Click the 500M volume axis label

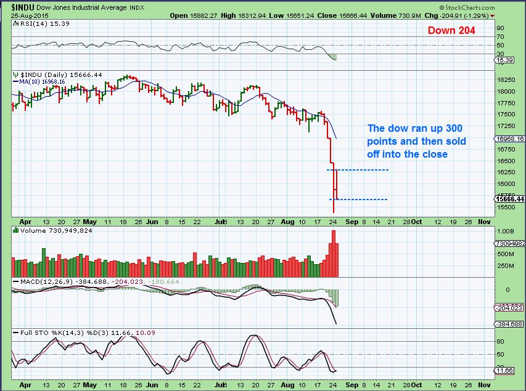pyautogui.click(x=506, y=254)
